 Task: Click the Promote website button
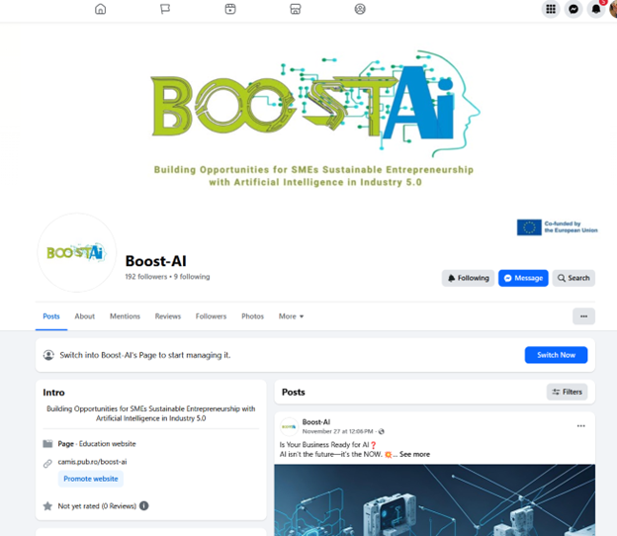click(x=91, y=479)
